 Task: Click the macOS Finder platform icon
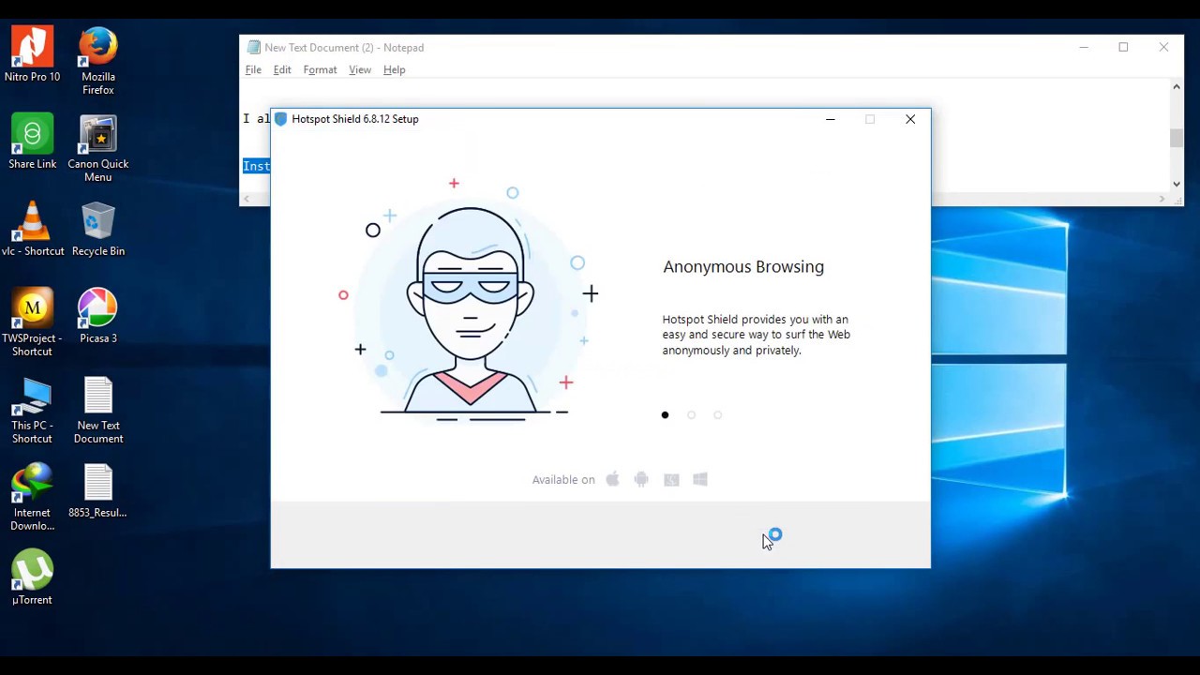tap(671, 480)
